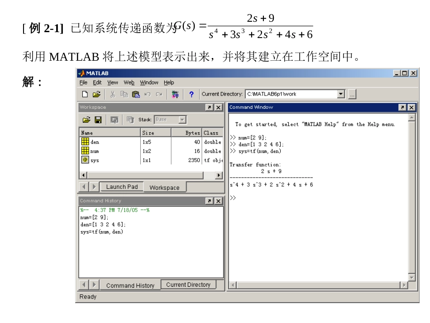Open the File menu

(83, 82)
